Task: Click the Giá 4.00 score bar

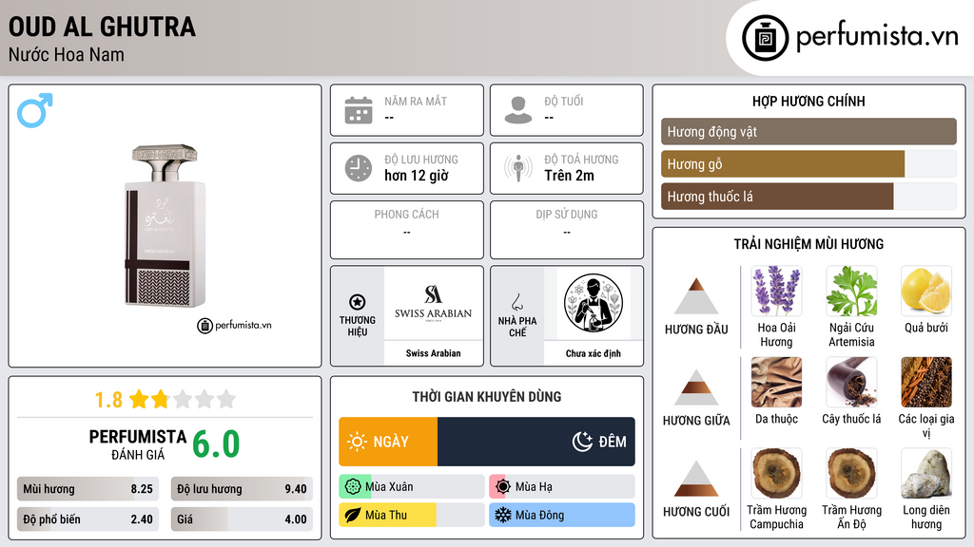Action: [242, 519]
